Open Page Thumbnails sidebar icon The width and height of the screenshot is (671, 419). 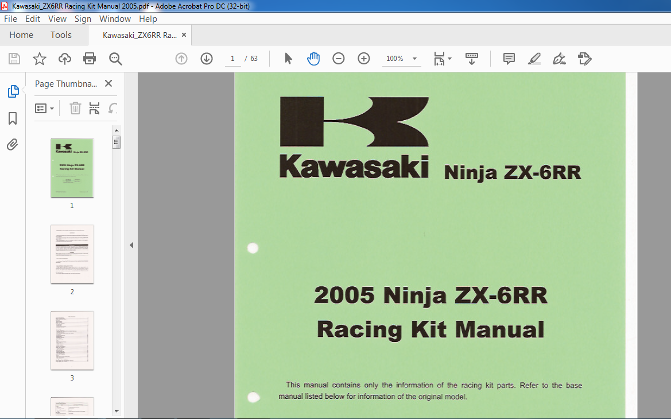point(13,91)
